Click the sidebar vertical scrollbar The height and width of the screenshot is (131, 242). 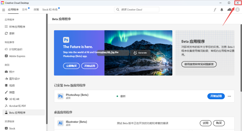click(47, 68)
